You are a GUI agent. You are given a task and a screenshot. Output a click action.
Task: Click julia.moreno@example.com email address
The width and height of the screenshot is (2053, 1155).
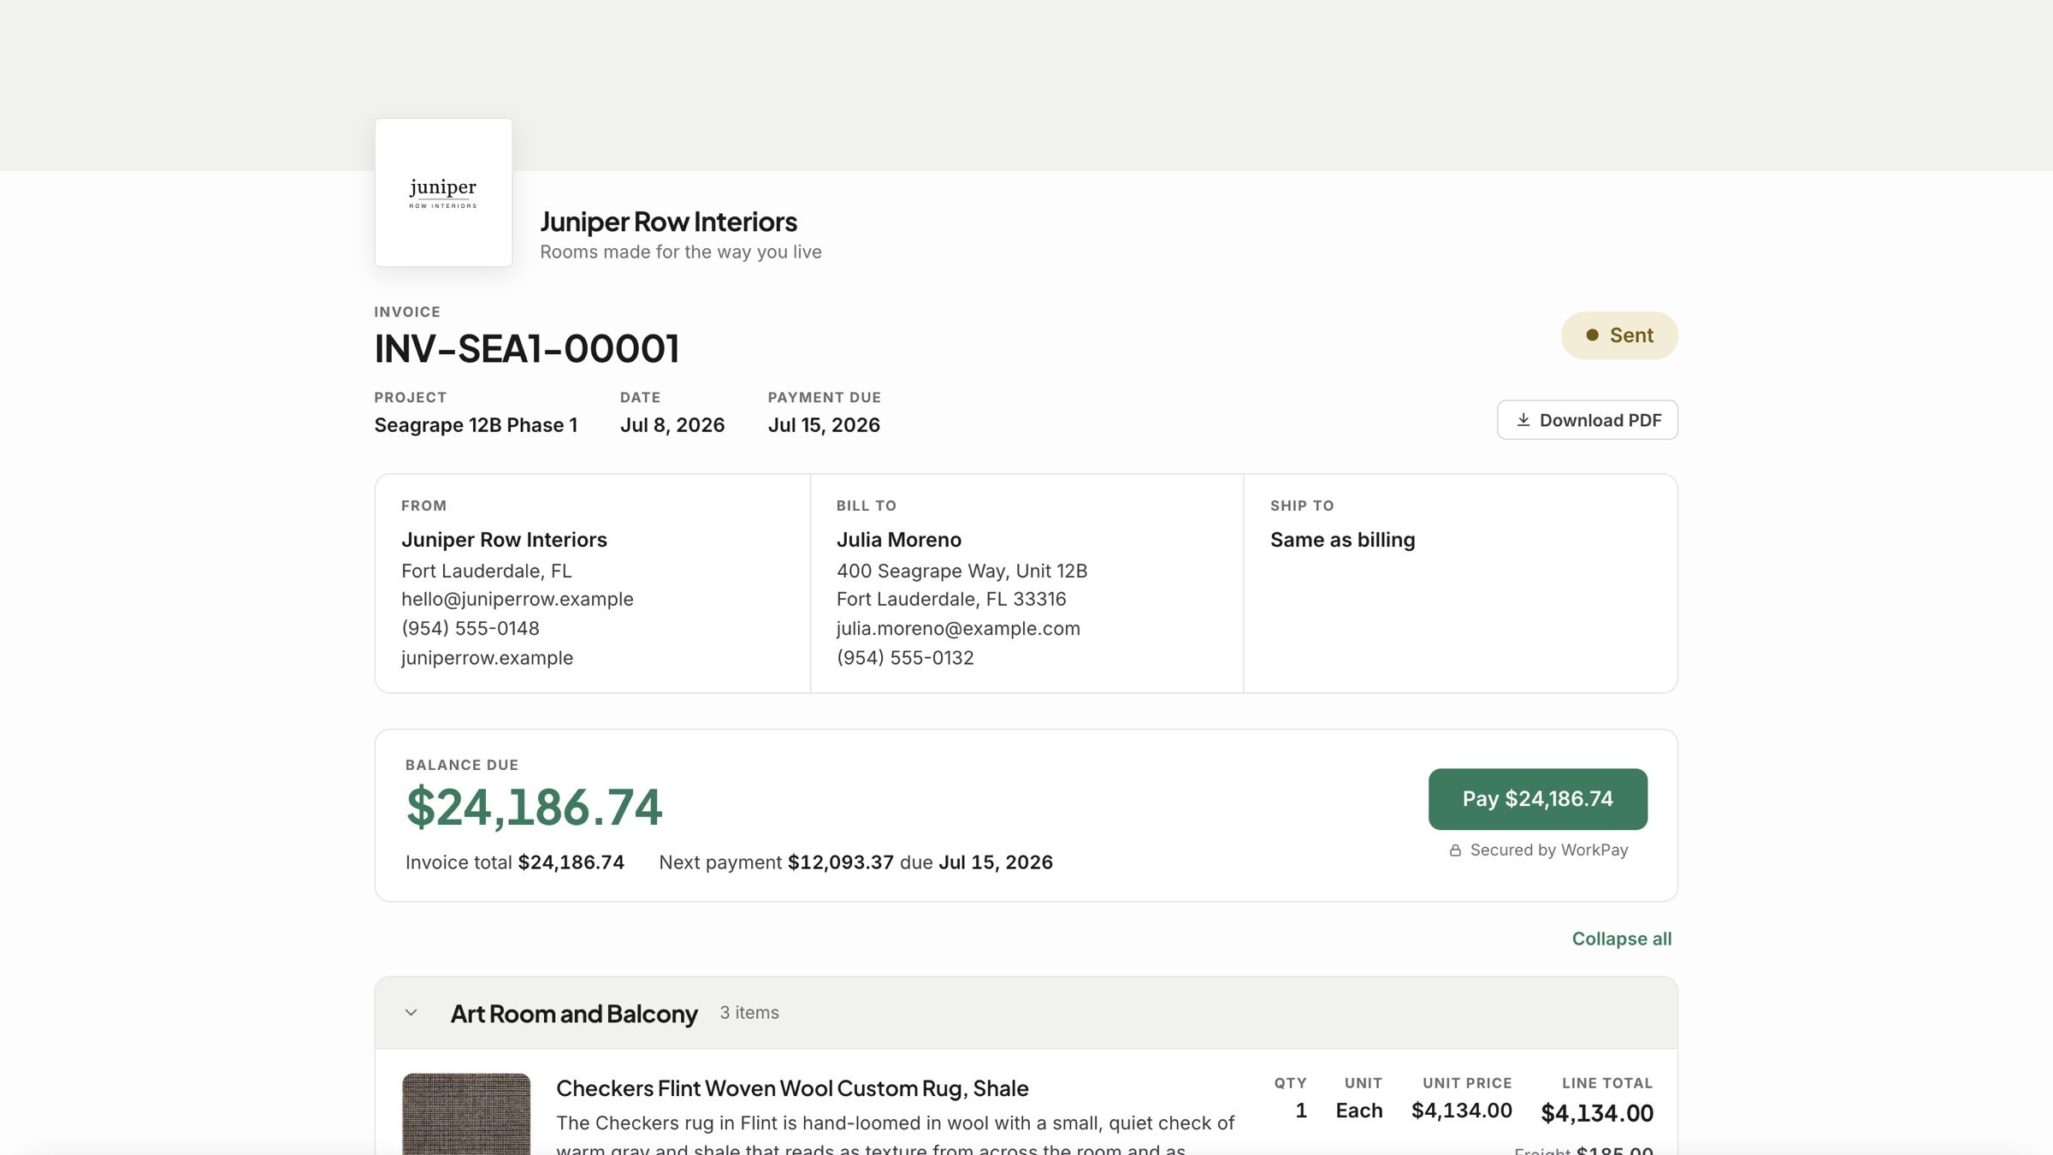[x=958, y=629]
